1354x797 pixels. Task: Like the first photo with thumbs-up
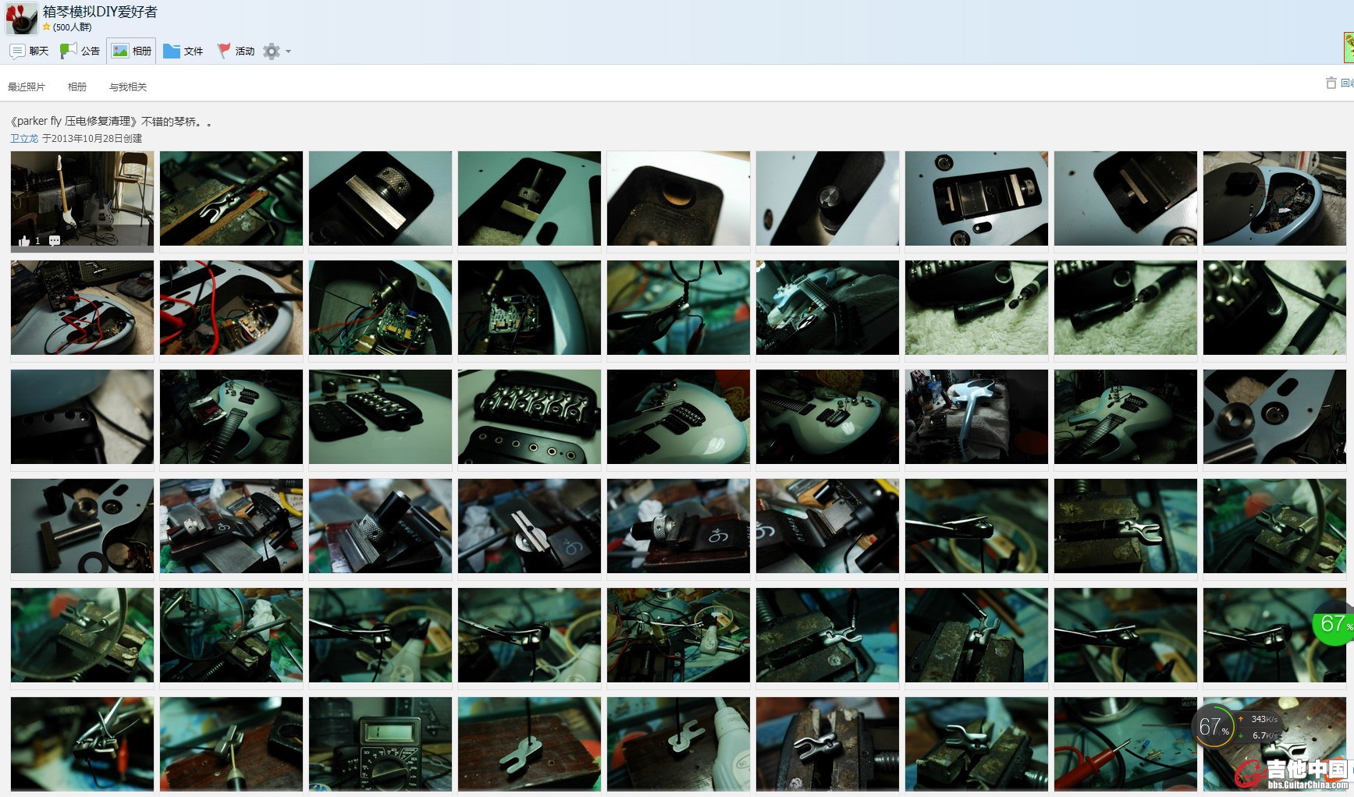tap(24, 241)
